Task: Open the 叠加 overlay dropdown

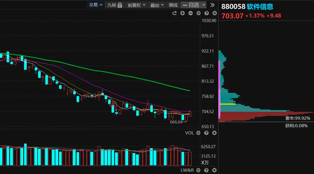Action: 157,5
